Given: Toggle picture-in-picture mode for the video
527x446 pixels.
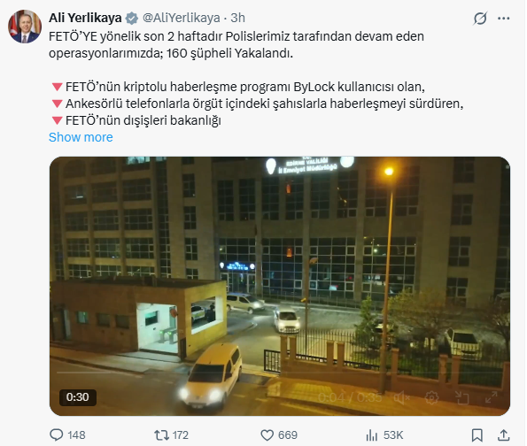Looking at the screenshot, I should [461, 398].
